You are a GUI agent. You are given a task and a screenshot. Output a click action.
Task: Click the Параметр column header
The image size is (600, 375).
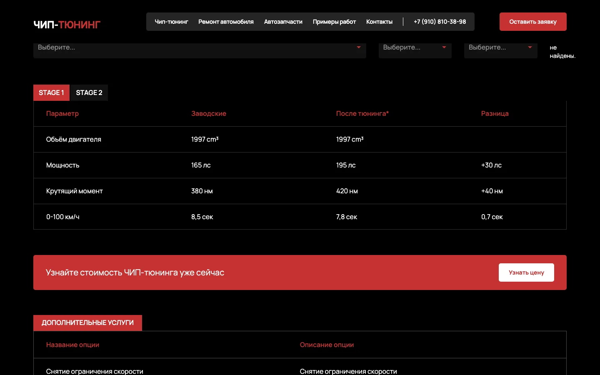(x=62, y=113)
